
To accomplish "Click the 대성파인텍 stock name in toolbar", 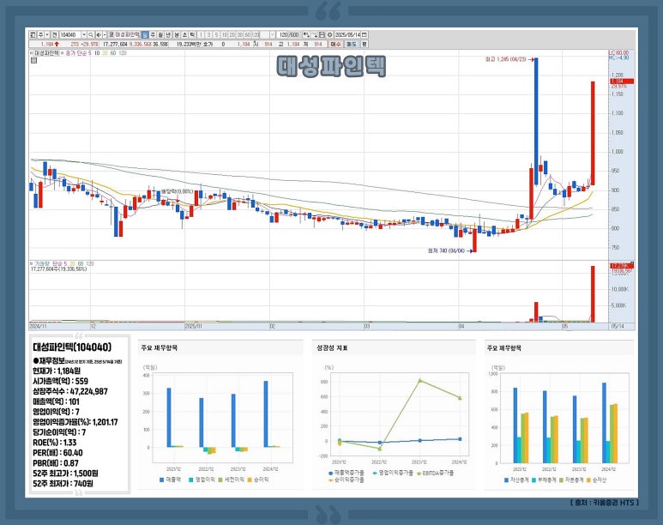I will [x=128, y=34].
